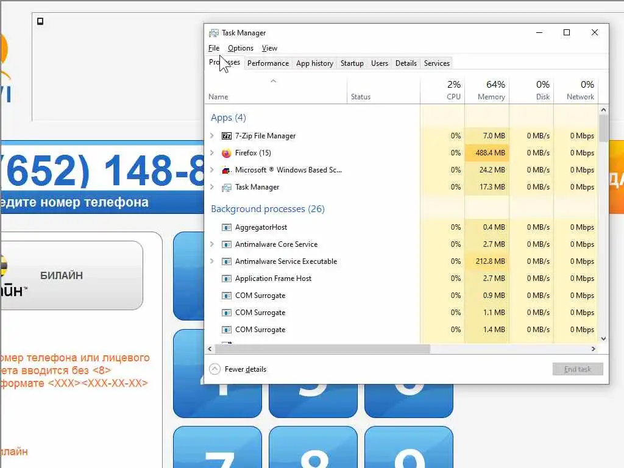Sort by Disk column header
Screen dimensions: 624x468
pos(531,91)
